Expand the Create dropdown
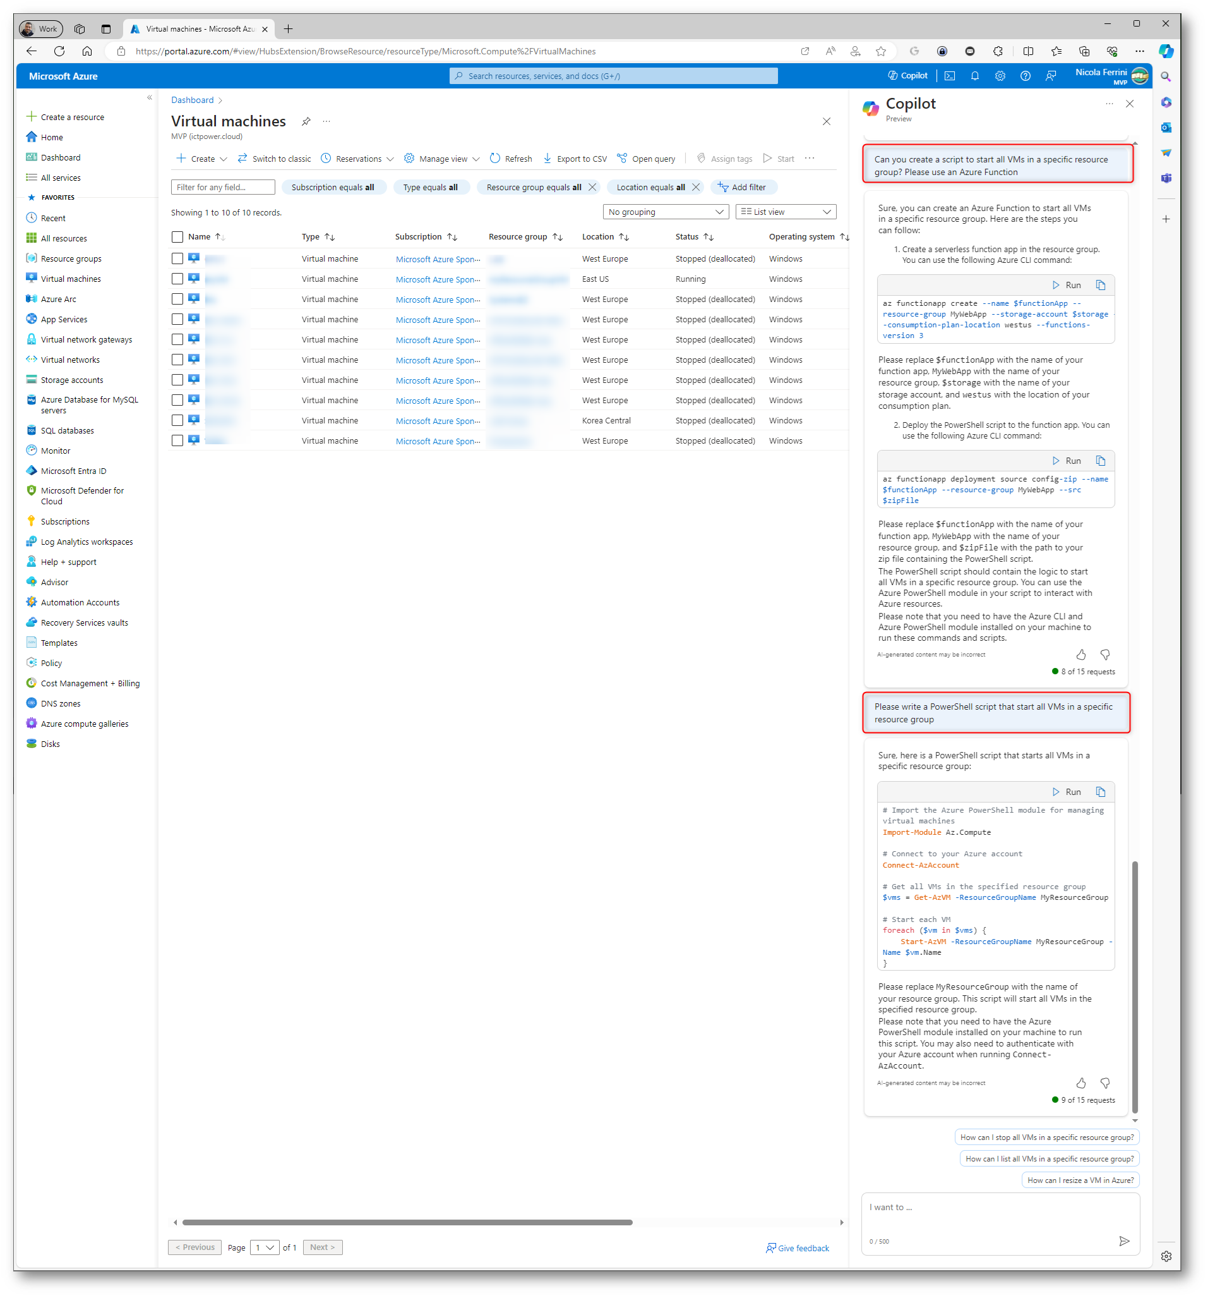The width and height of the screenshot is (1208, 1298). [201, 159]
